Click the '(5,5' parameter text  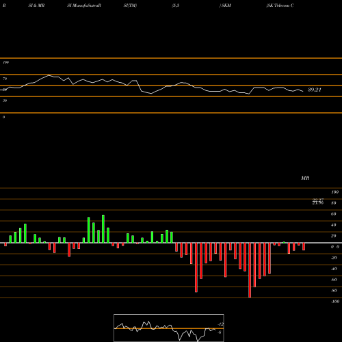click(x=176, y=5)
